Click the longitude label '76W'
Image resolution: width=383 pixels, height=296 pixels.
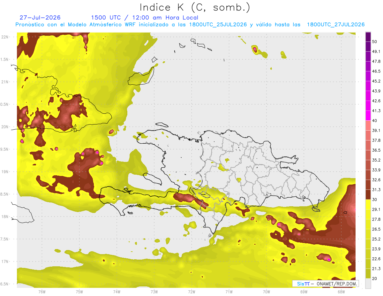tap(42, 292)
